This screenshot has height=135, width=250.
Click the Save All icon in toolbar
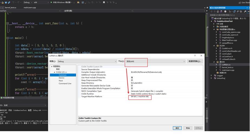[x=9, y=2]
